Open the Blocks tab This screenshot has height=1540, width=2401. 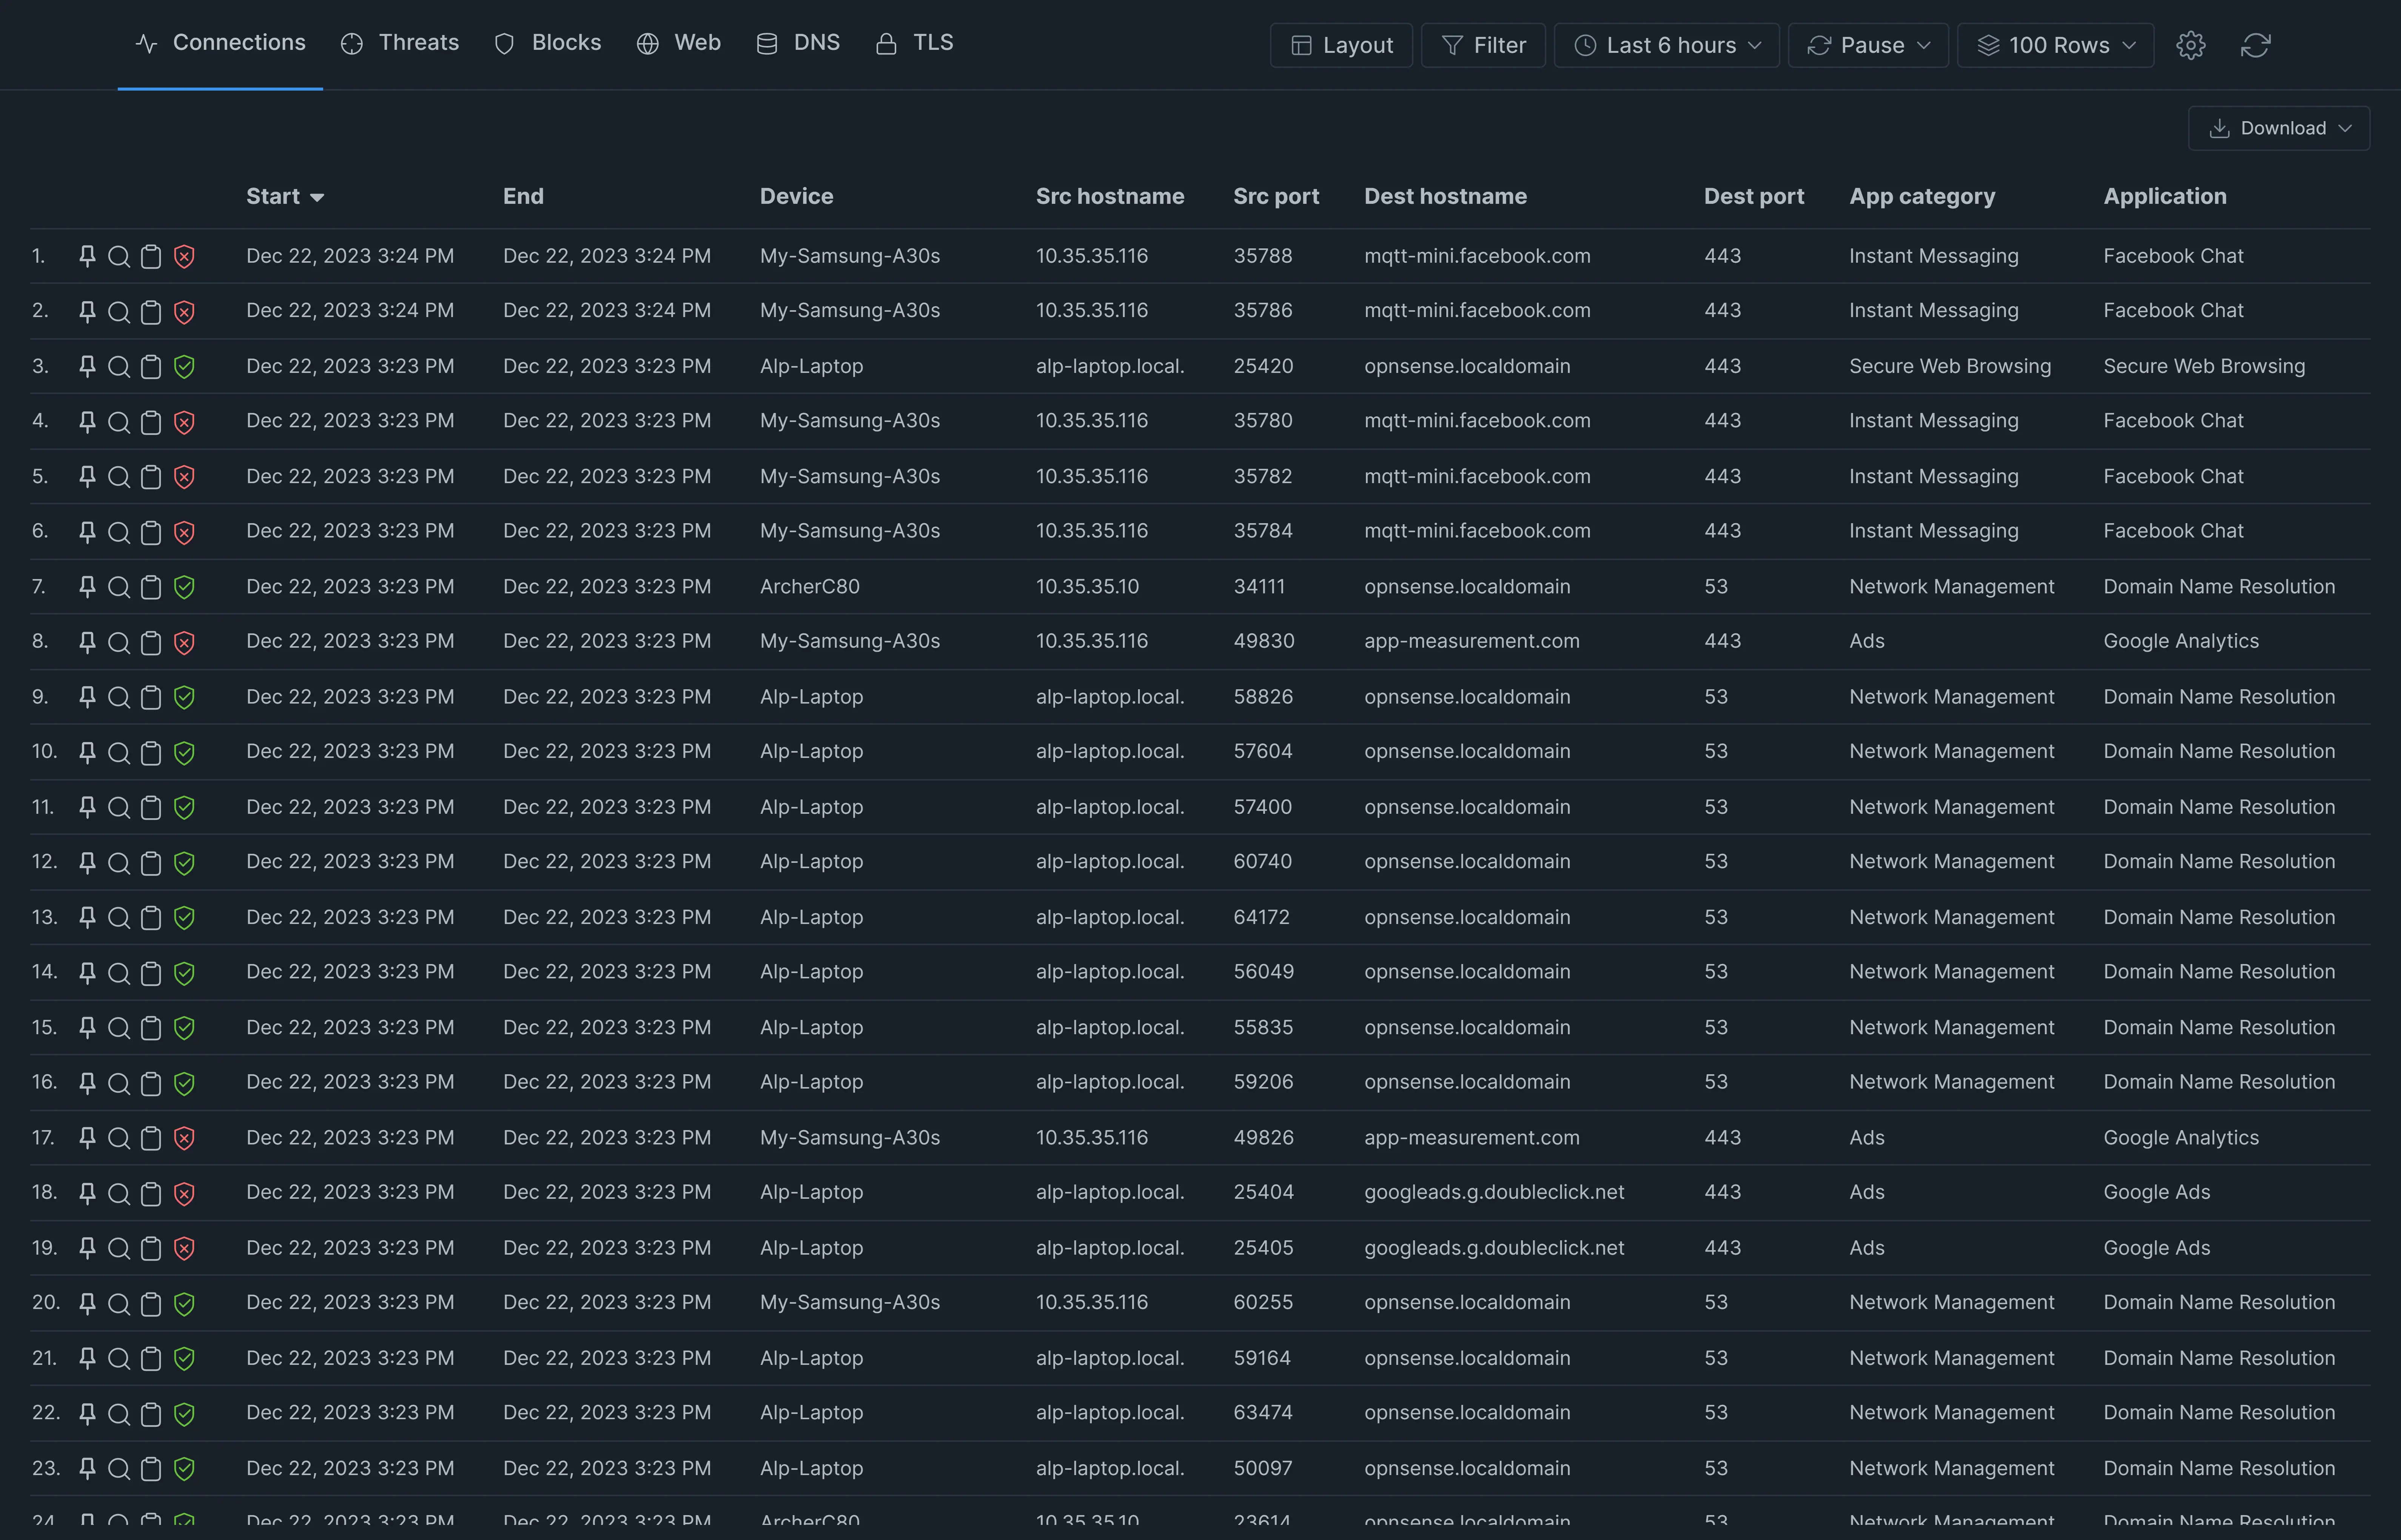548,43
